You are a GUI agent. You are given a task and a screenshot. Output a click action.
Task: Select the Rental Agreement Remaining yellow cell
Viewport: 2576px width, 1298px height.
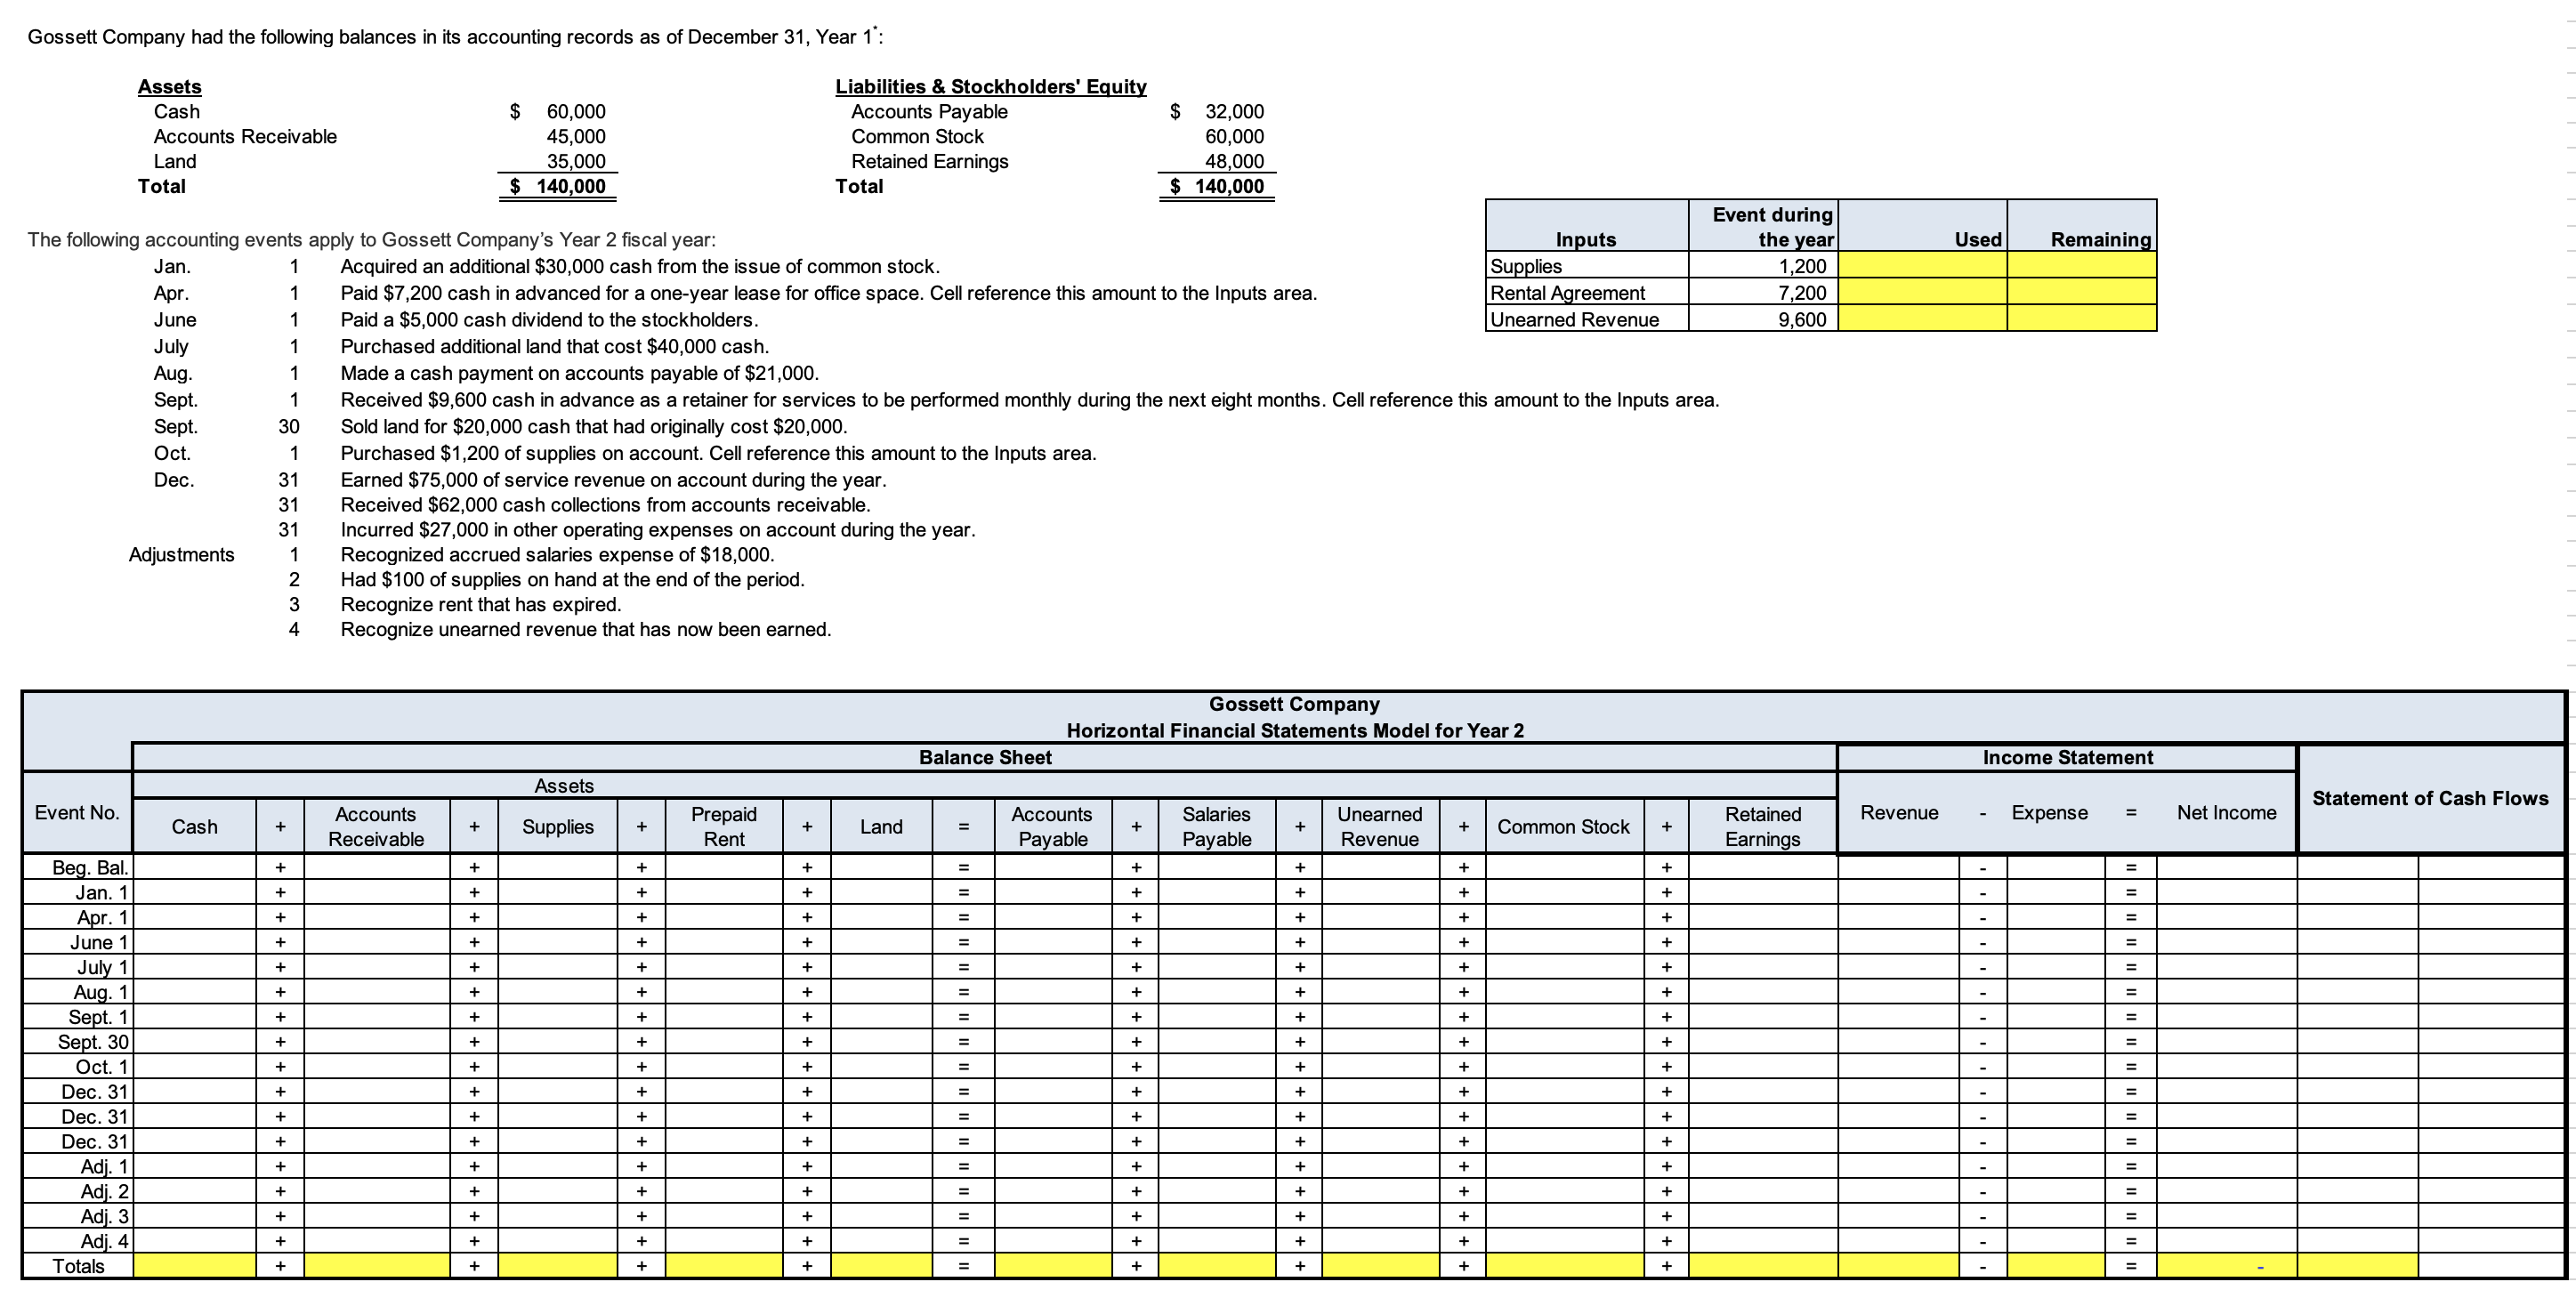pos(2081,293)
